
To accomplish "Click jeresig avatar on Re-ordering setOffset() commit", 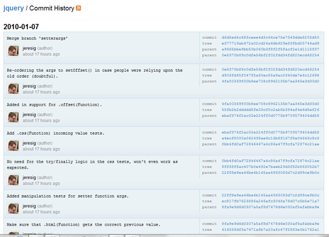I will [x=13, y=89].
